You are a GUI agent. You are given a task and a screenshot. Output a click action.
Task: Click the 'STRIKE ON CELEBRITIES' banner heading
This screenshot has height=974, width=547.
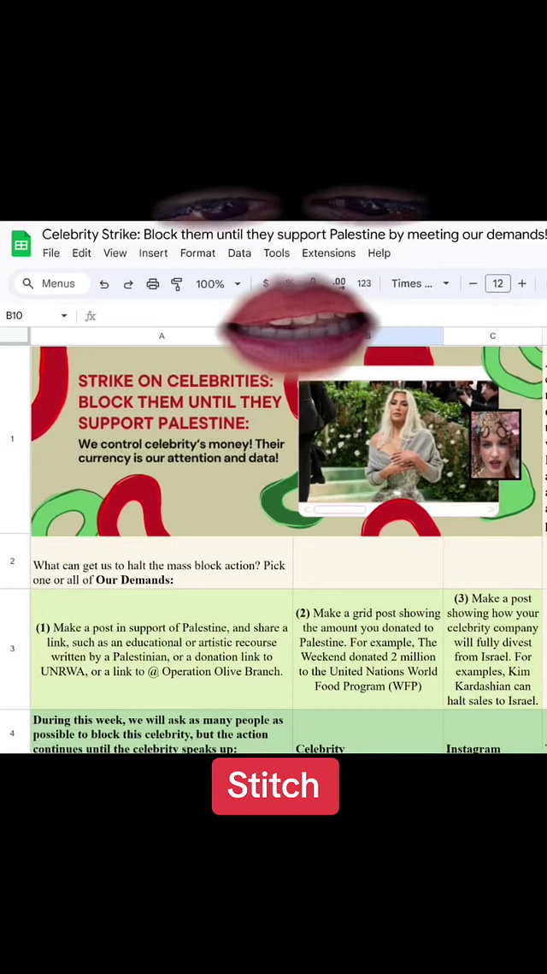click(x=179, y=402)
